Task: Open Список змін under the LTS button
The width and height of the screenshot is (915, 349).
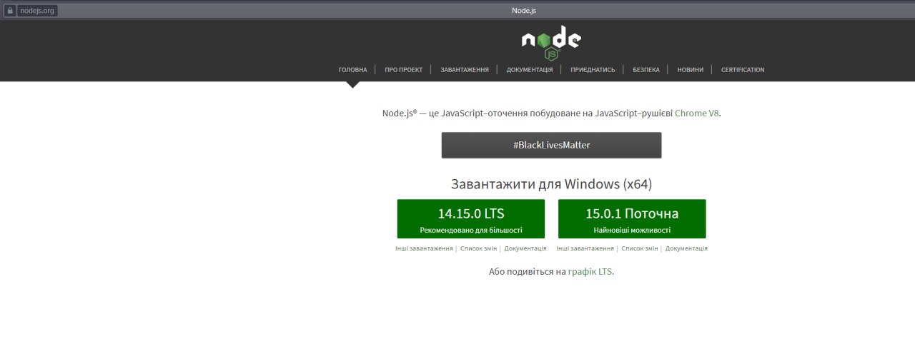Action: point(479,248)
